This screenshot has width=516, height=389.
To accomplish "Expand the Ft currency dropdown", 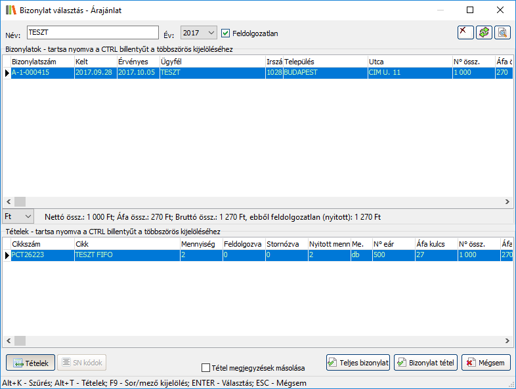I will 18,216.
